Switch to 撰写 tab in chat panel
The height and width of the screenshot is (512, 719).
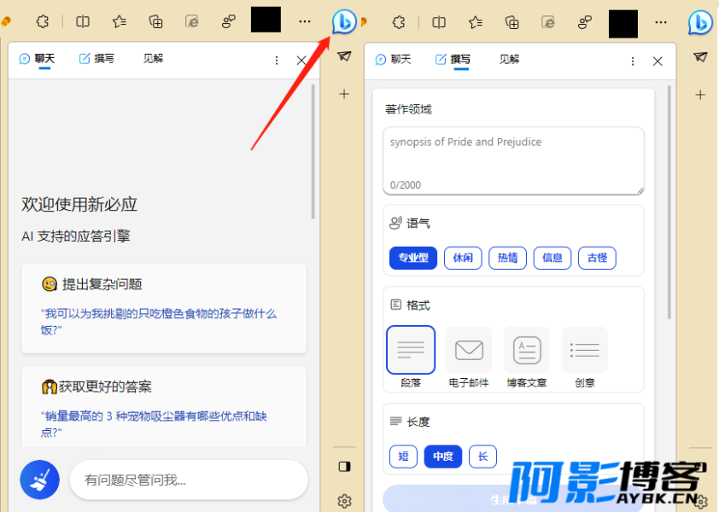coord(96,59)
